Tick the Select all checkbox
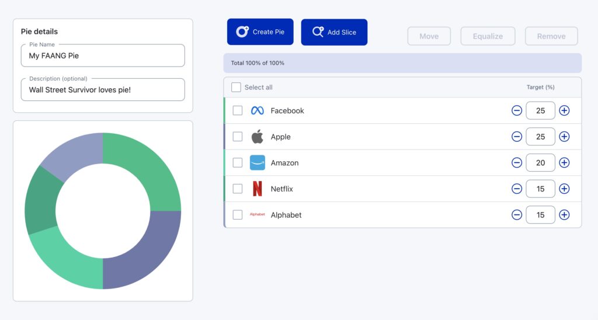Viewport: 598px width, 320px height. [x=236, y=88]
